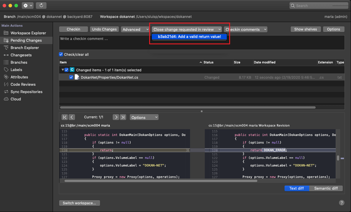Open the diff Options dropdown

coord(144,117)
